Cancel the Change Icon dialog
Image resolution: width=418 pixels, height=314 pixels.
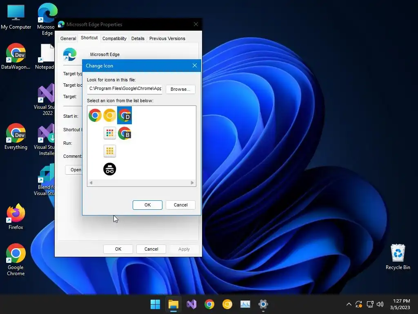[x=180, y=205]
